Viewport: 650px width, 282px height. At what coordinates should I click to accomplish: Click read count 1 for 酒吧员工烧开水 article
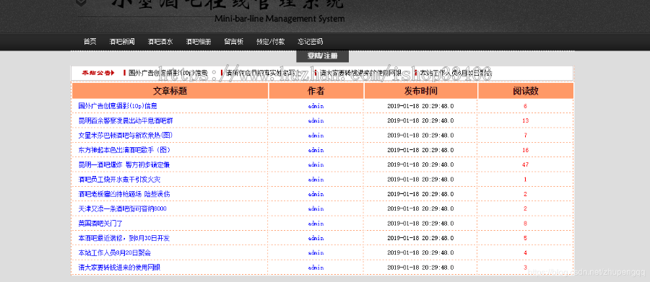point(525,180)
